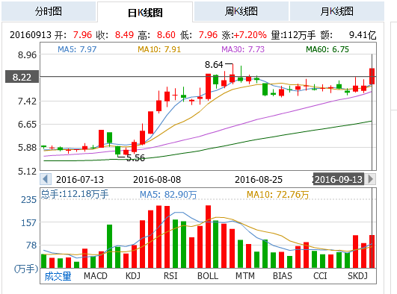Click the 8.64 high price annotation
The width and height of the screenshot is (397, 294).
click(214, 65)
